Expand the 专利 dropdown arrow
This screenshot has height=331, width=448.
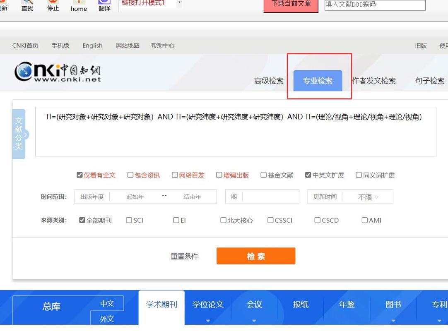tap(439, 321)
